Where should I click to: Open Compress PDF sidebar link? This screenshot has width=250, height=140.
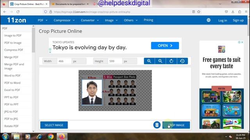point(14,50)
